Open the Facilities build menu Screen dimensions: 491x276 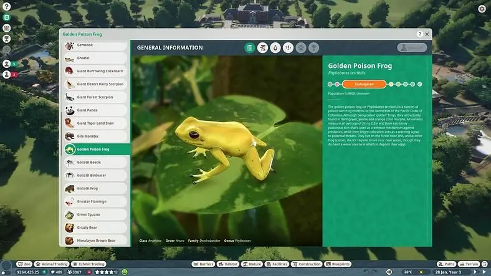point(277,264)
